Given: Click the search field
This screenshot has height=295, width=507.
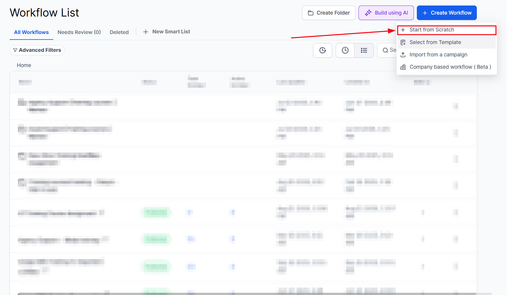Looking at the screenshot, I should 387,50.
